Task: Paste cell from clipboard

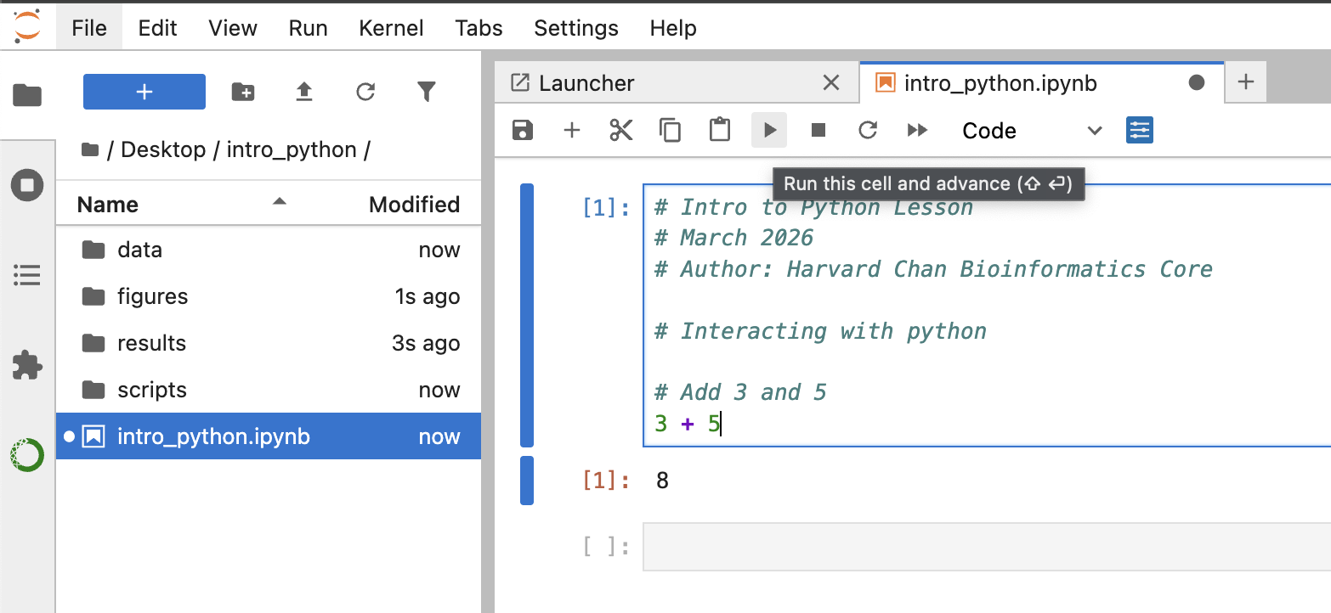Action: 720,130
